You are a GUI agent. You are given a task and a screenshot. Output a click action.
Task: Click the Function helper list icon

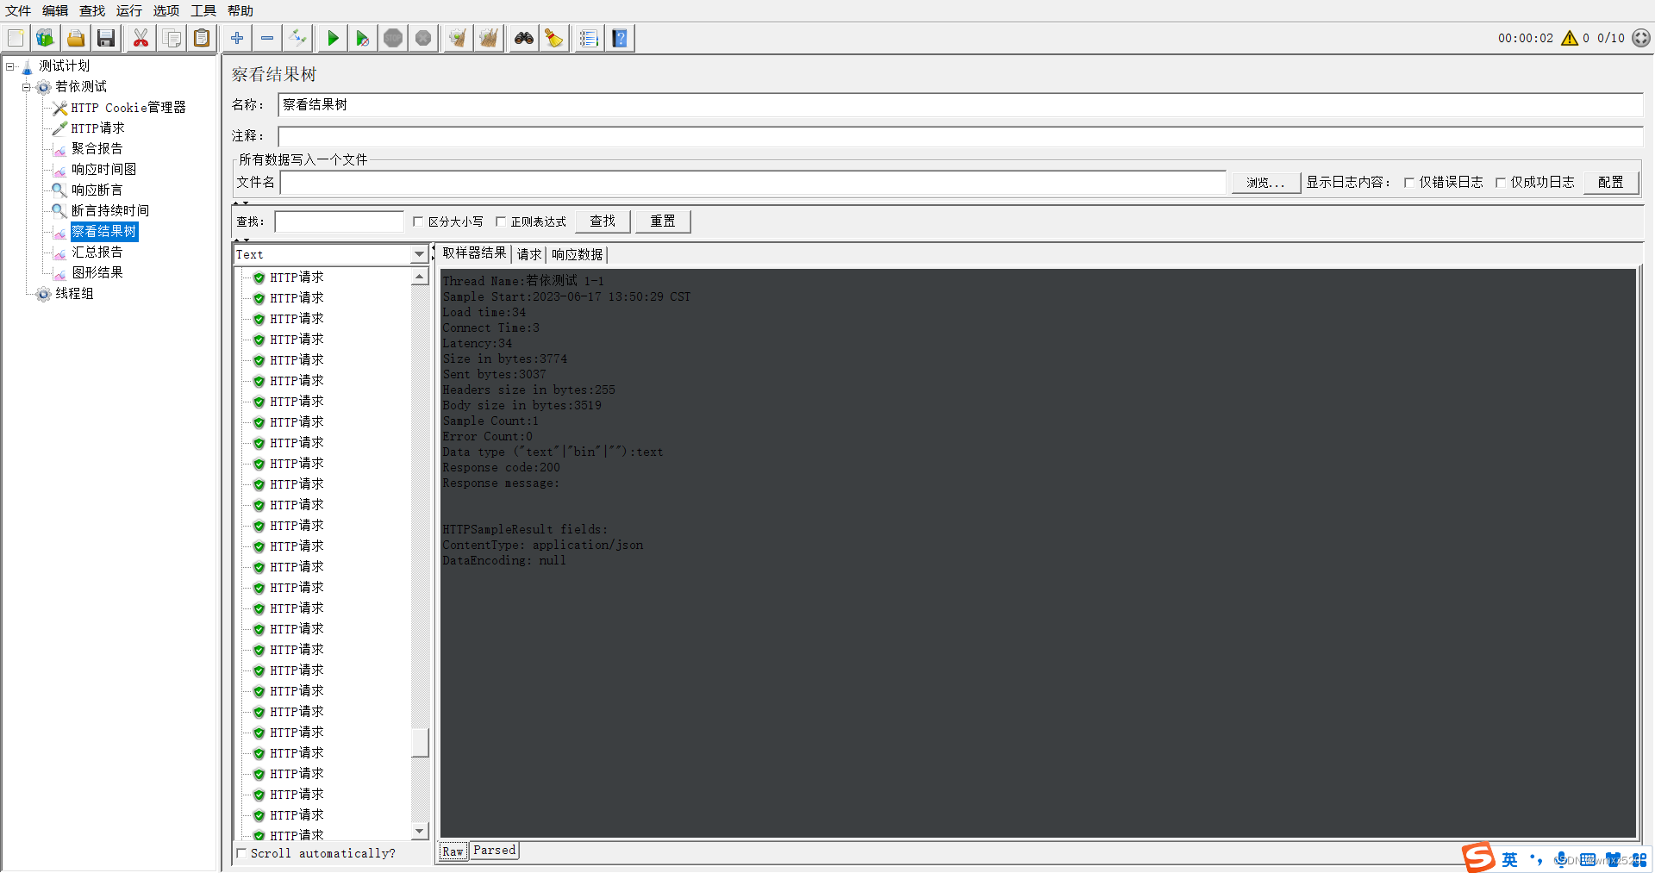click(x=589, y=38)
